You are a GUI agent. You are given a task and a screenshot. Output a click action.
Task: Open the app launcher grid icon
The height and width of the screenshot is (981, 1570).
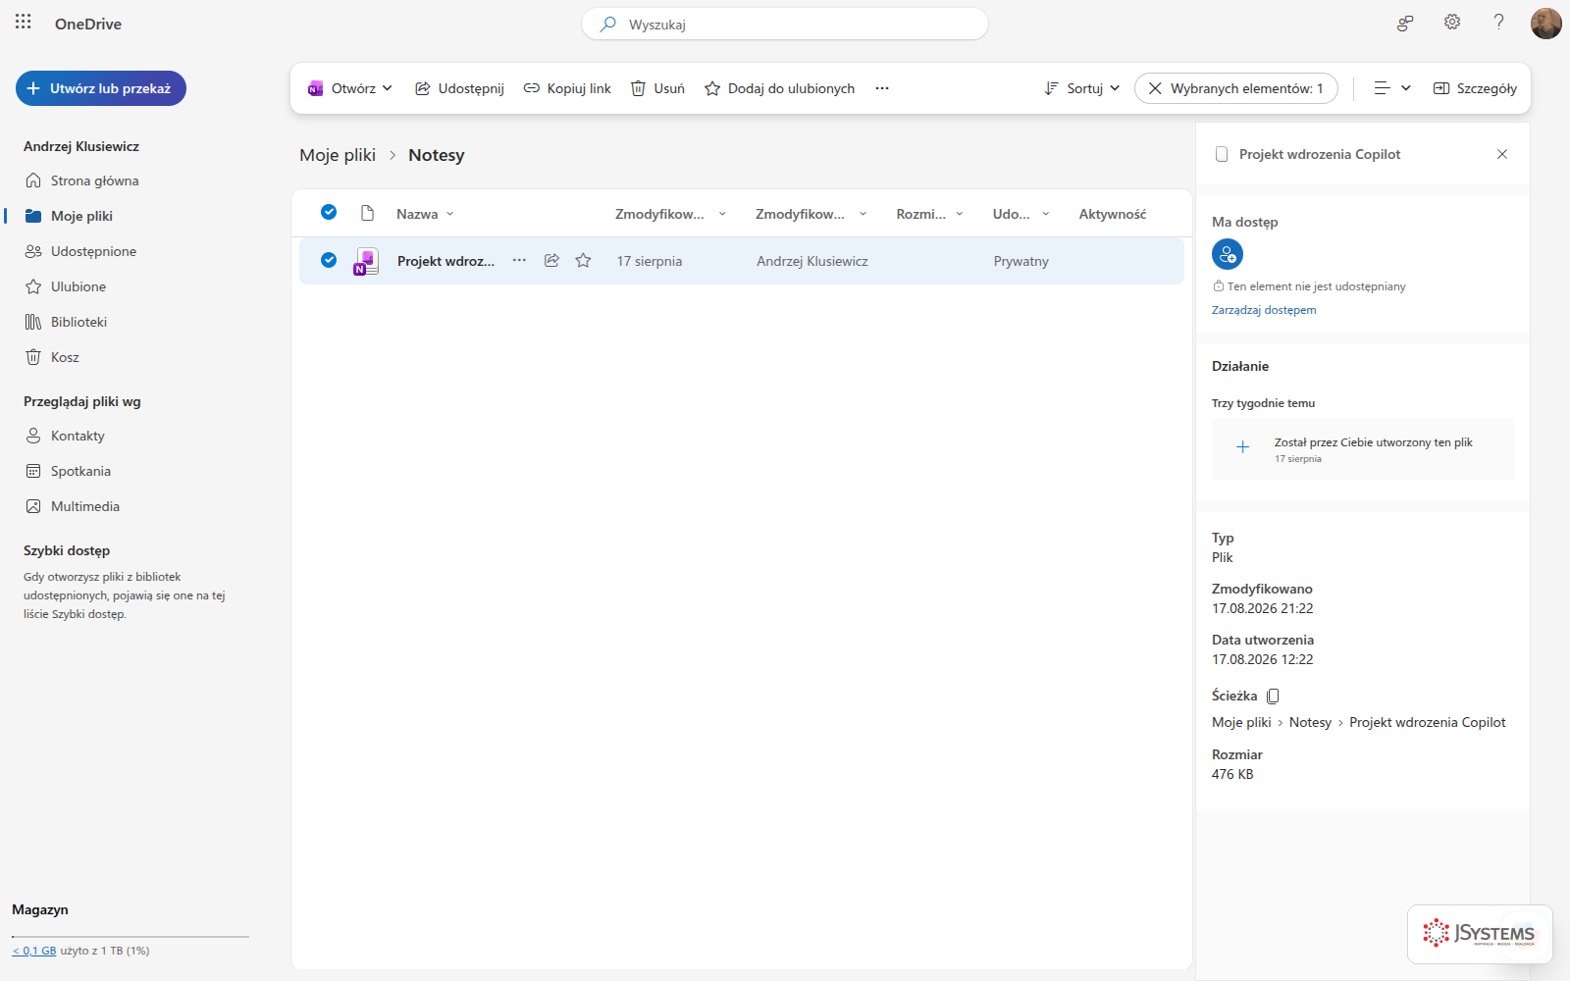tap(24, 22)
